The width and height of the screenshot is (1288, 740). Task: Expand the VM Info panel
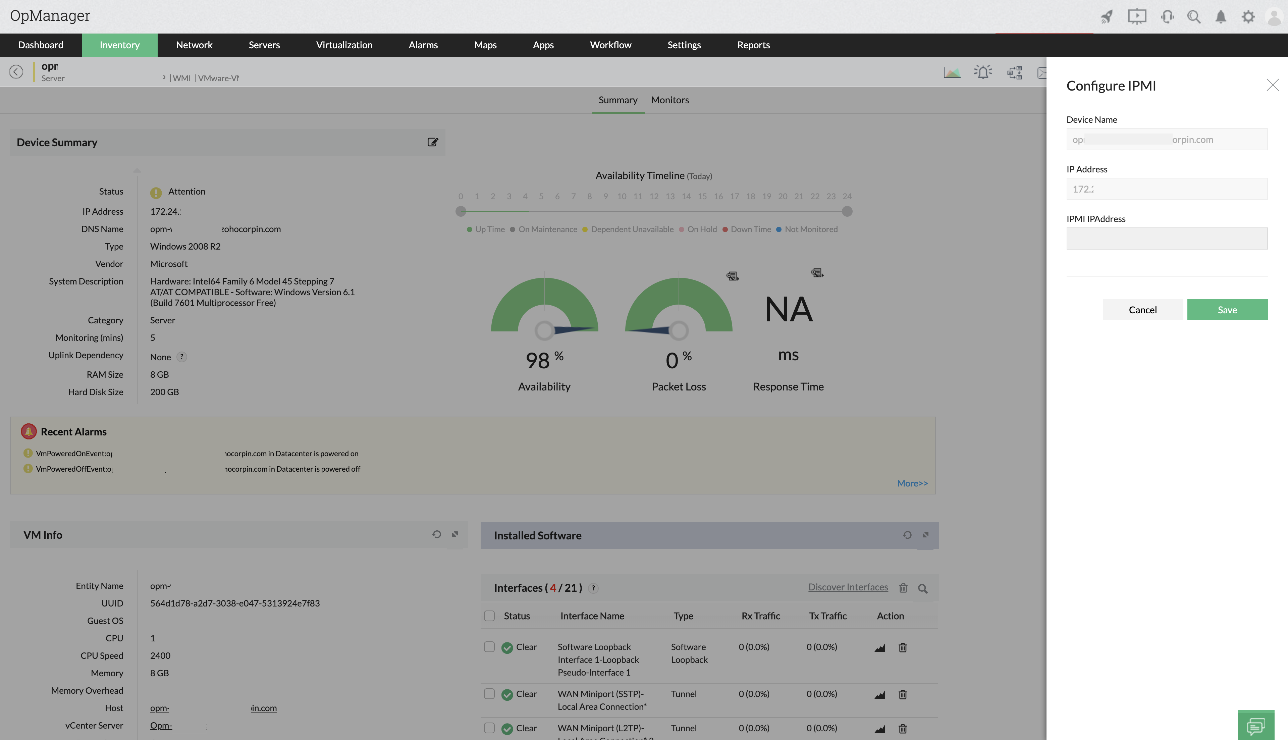point(455,534)
